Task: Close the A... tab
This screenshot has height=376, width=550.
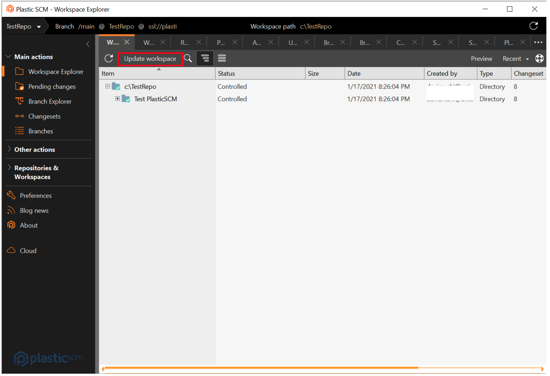Action: [271, 42]
